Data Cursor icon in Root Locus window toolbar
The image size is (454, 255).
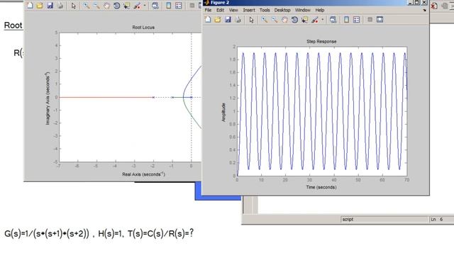[x=126, y=6]
